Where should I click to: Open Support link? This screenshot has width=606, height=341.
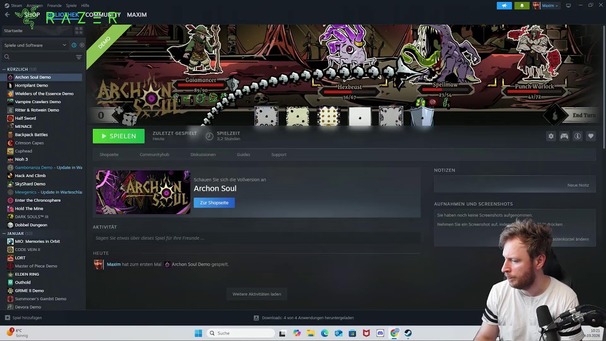coord(279,154)
